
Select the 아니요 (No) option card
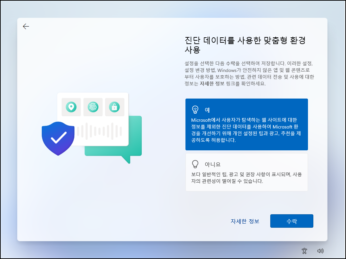coord(246,172)
